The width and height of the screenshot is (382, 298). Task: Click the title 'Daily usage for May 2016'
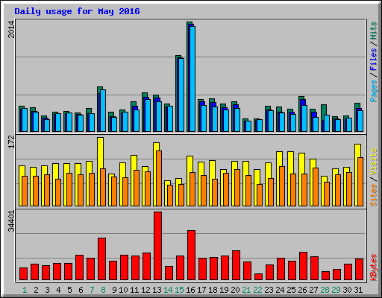[x=77, y=11]
